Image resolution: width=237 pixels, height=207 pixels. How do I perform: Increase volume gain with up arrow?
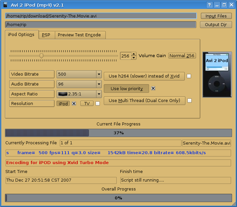click(x=134, y=54)
